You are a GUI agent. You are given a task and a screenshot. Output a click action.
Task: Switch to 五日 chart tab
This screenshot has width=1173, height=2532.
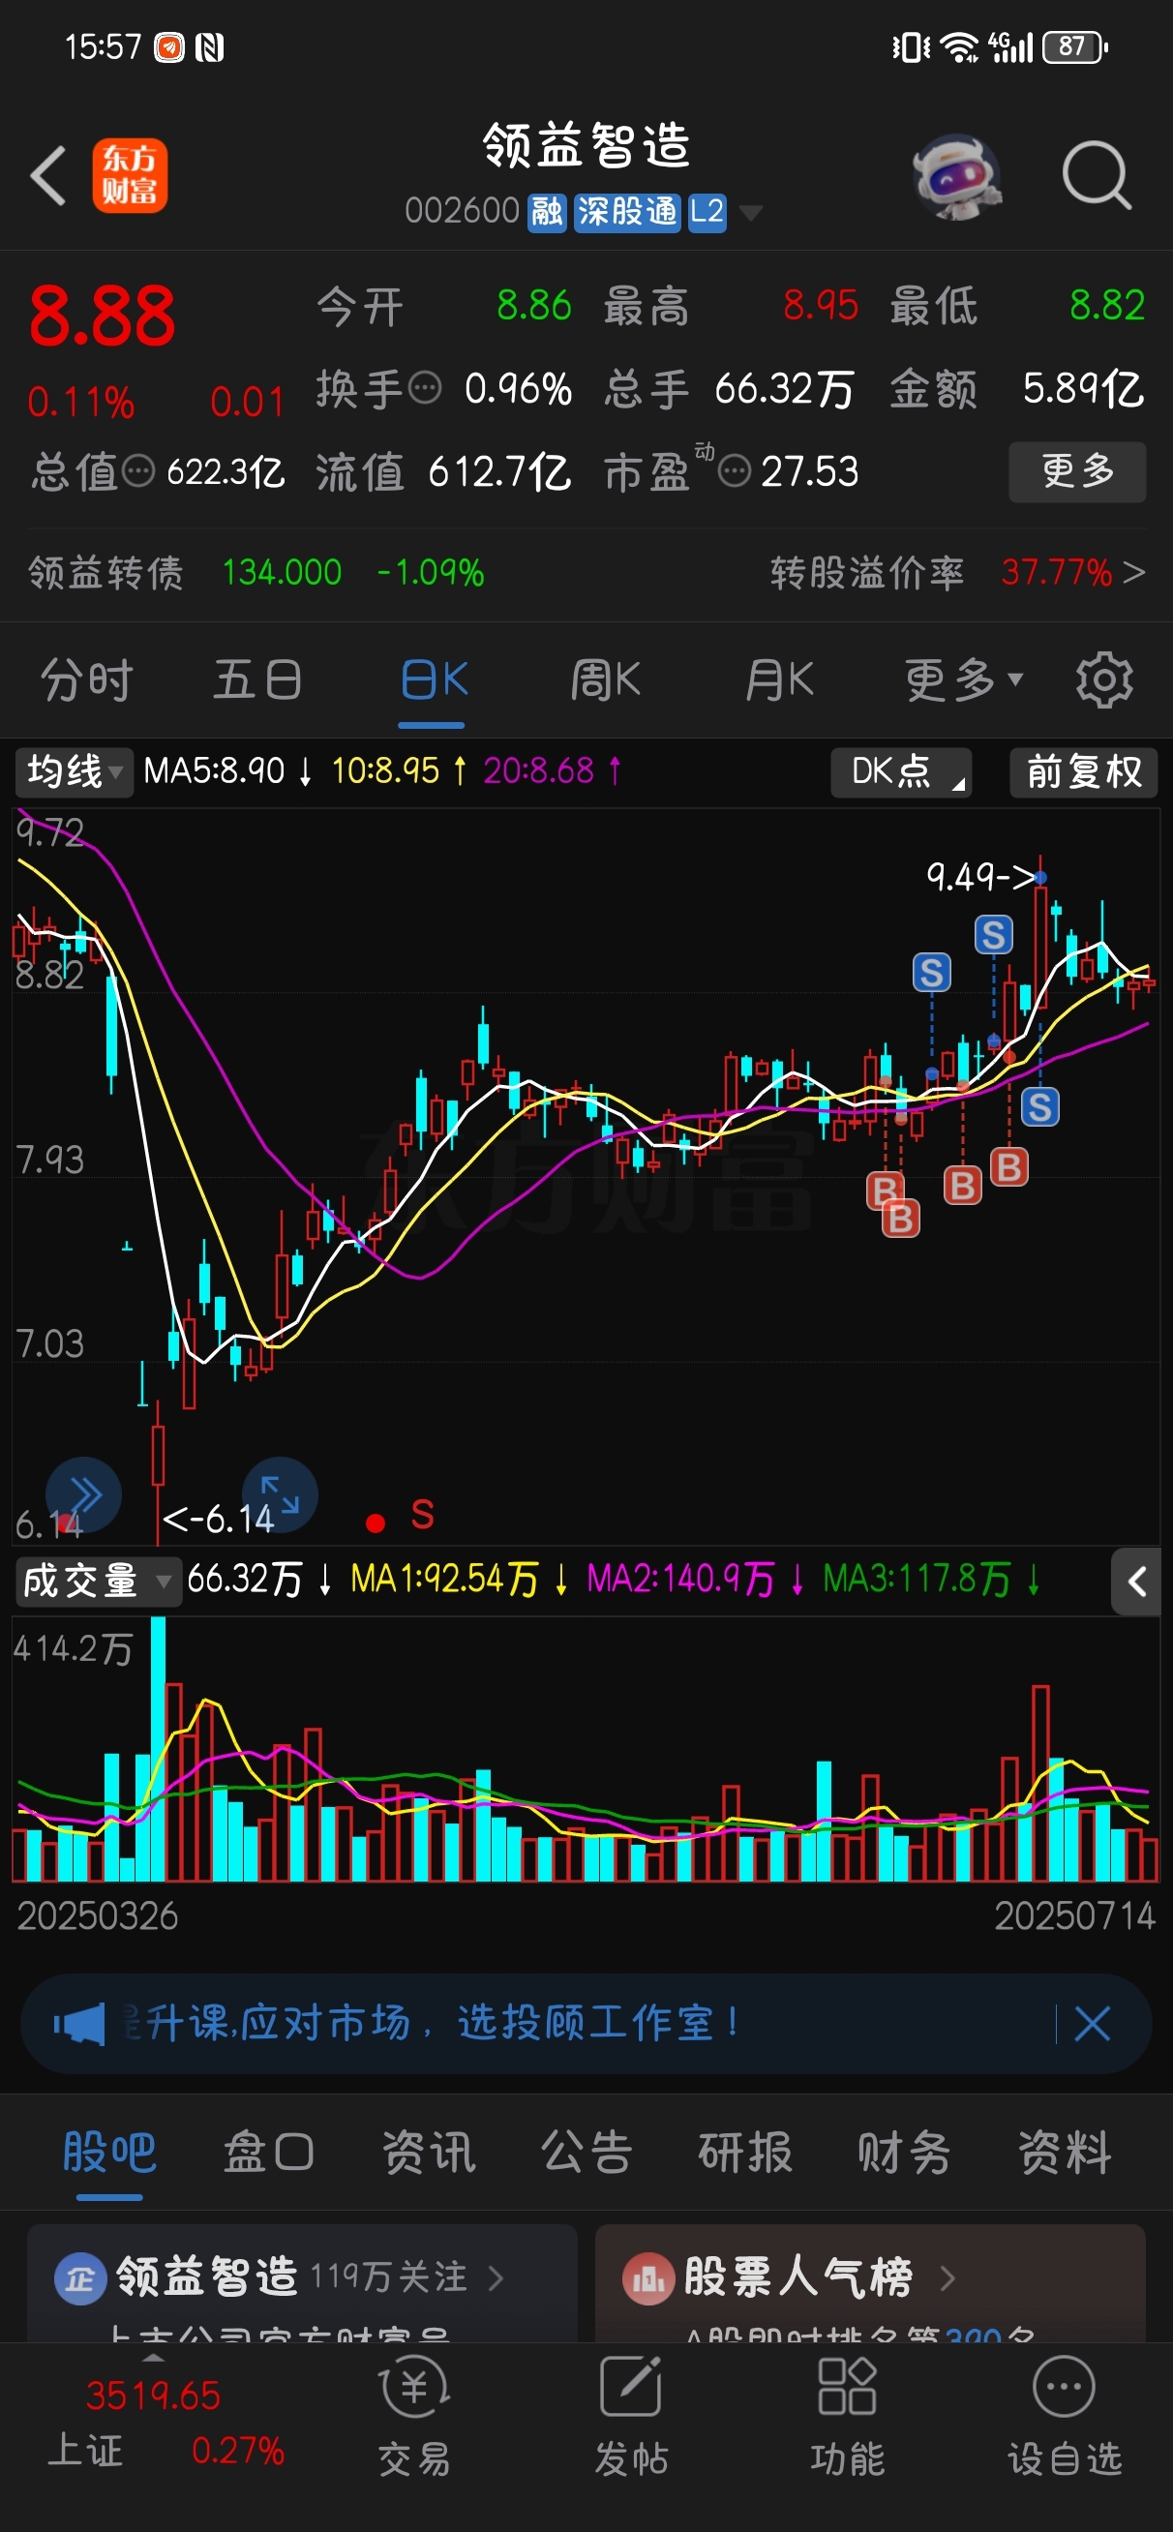257,679
